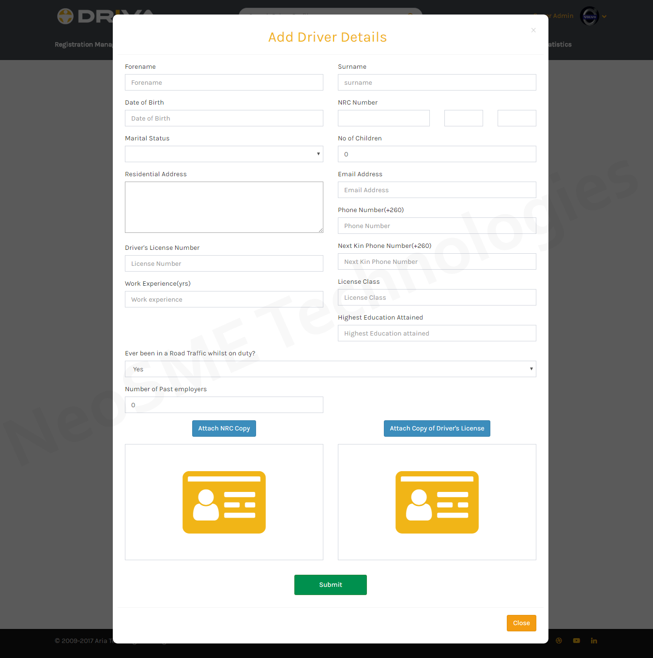Click Attach Copy of Driver's License
This screenshot has width=653, height=658.
coord(437,428)
